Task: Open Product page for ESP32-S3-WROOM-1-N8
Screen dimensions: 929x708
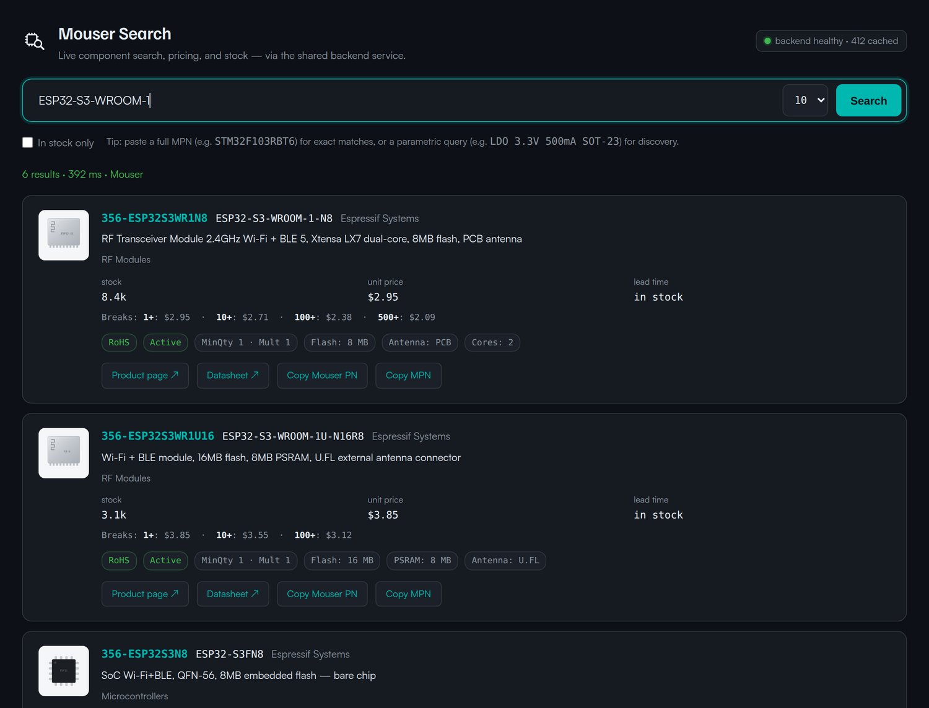Action: click(145, 376)
